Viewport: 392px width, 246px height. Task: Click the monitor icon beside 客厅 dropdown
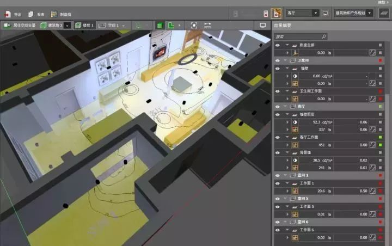(325, 13)
